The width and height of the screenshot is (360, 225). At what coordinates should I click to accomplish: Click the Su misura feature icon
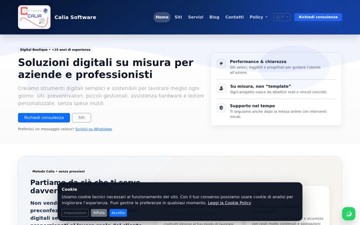coord(221,88)
